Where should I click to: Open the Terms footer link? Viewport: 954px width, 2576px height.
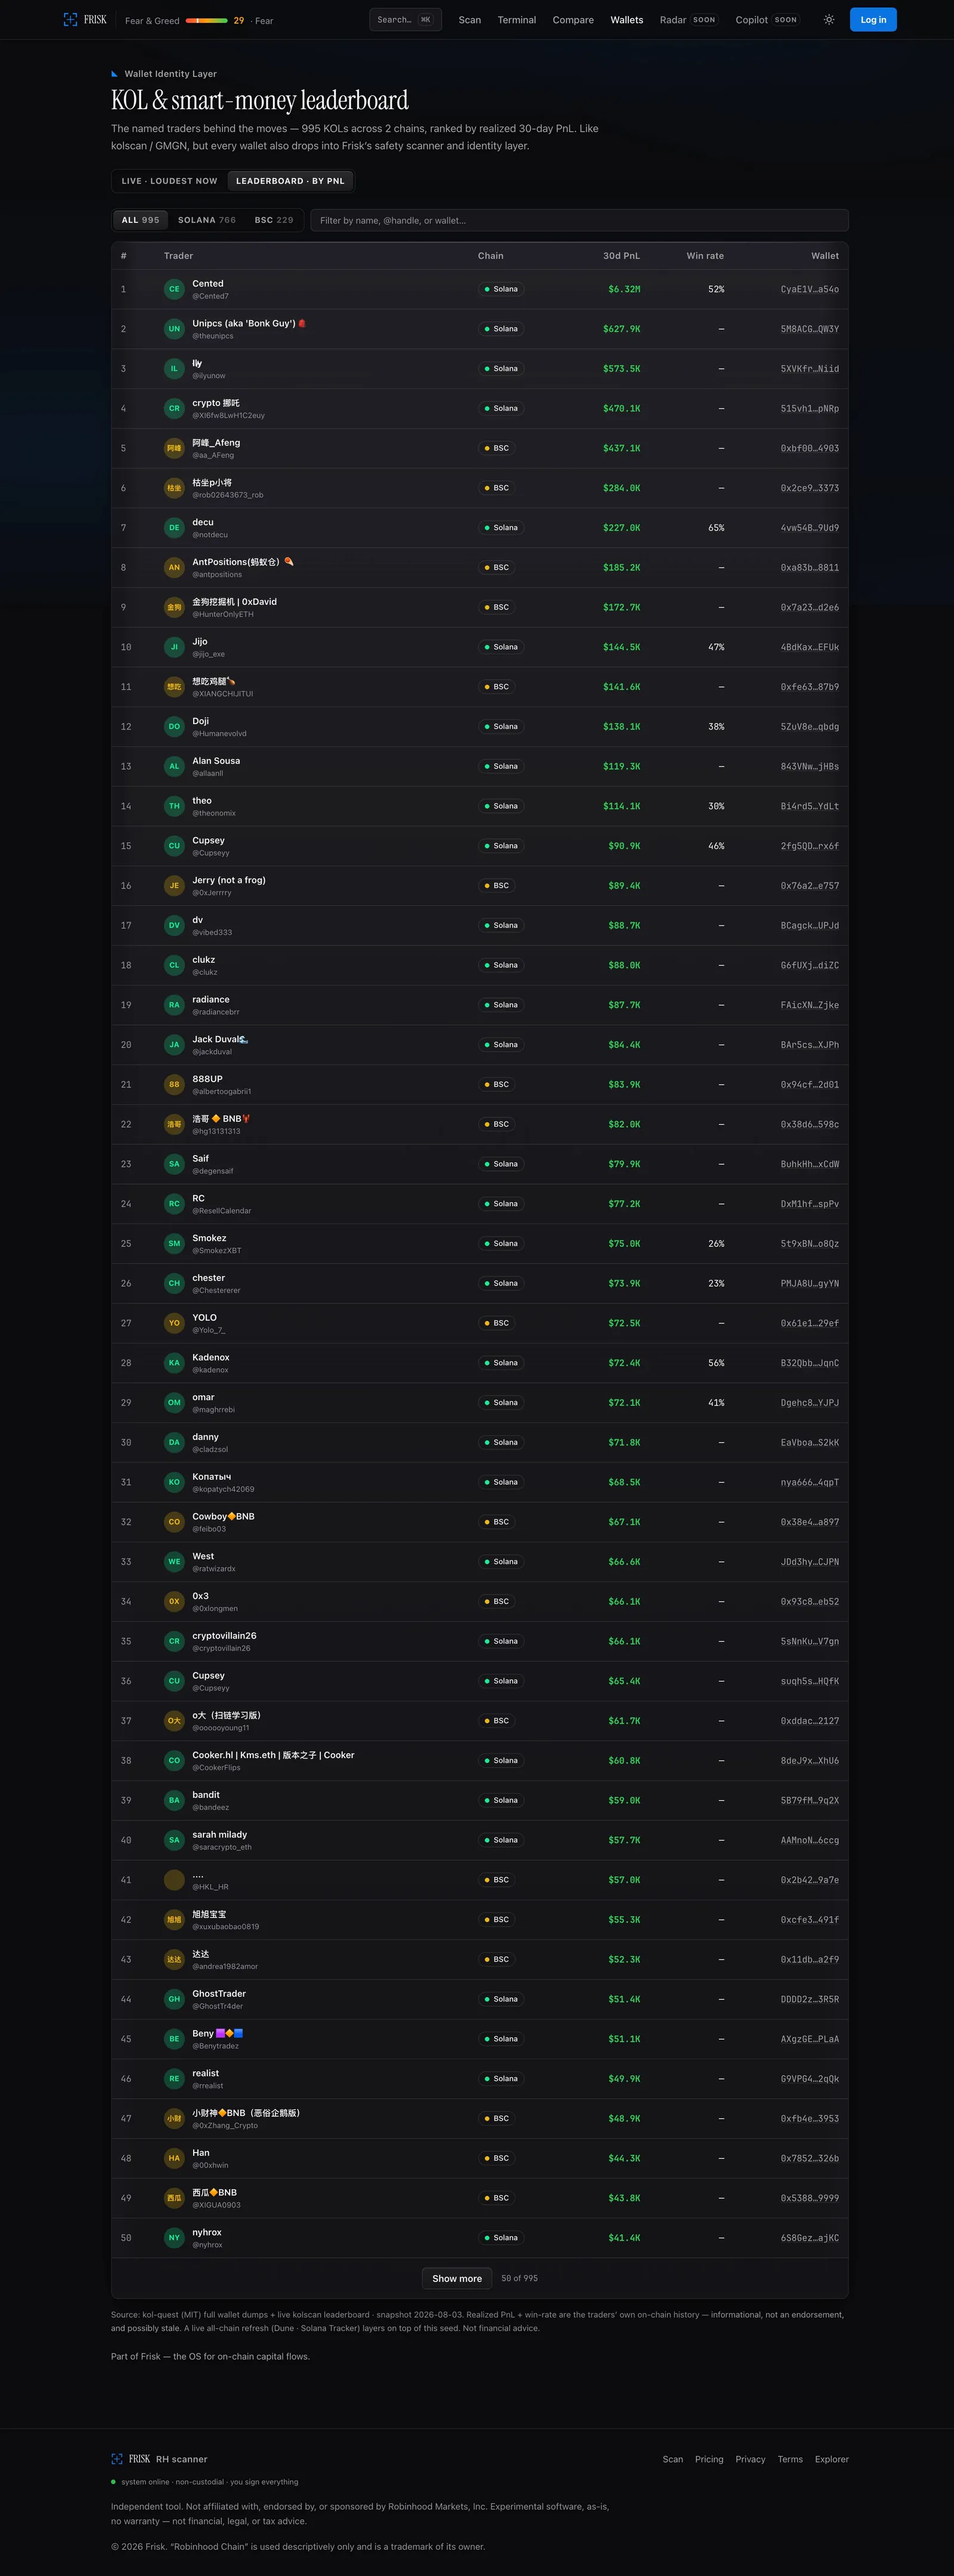(x=790, y=2459)
